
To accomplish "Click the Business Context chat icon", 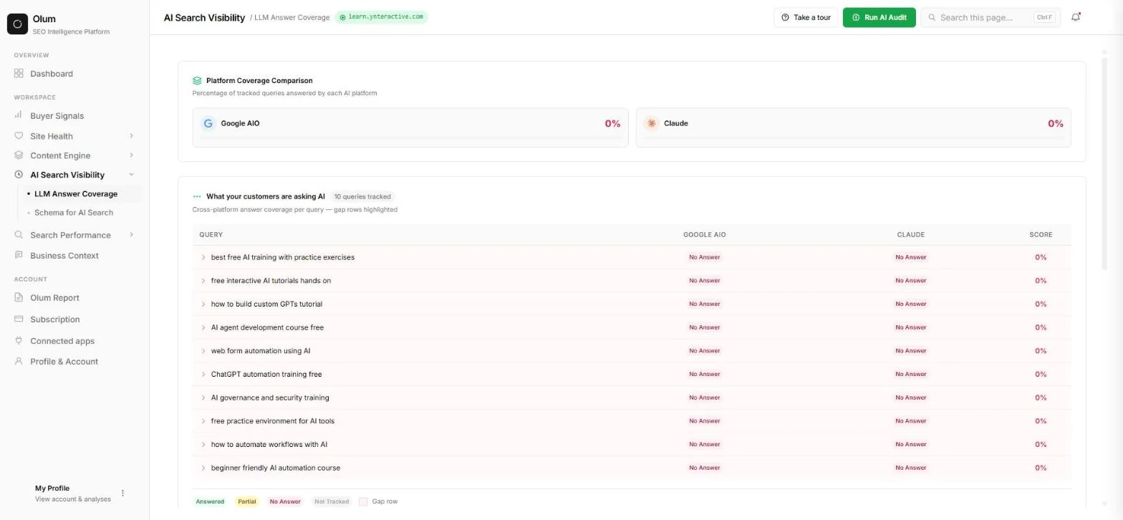I will tap(19, 256).
